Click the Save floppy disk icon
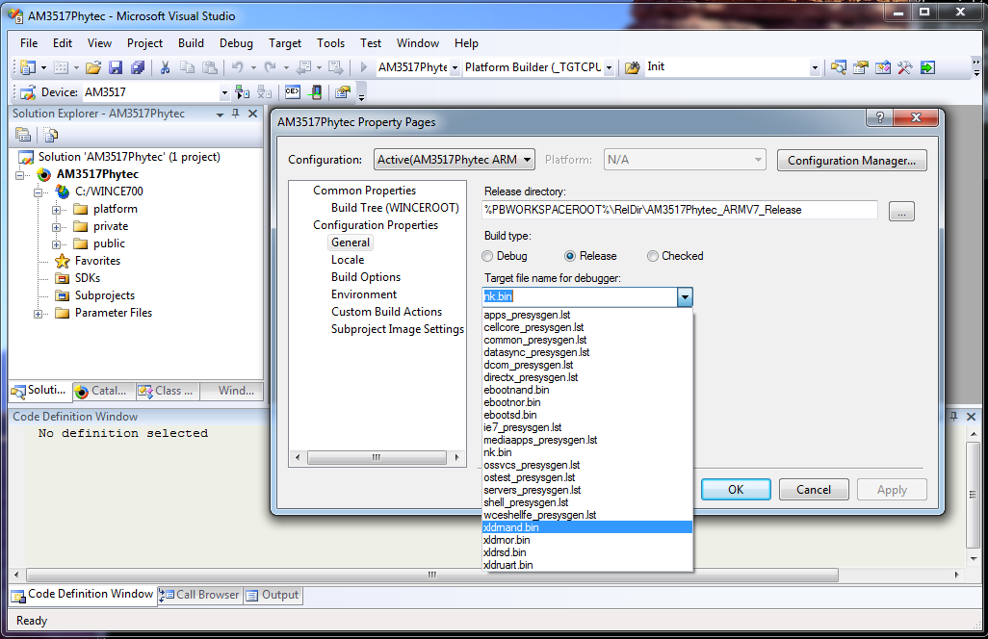Viewport: 988px width, 639px height. pos(116,67)
